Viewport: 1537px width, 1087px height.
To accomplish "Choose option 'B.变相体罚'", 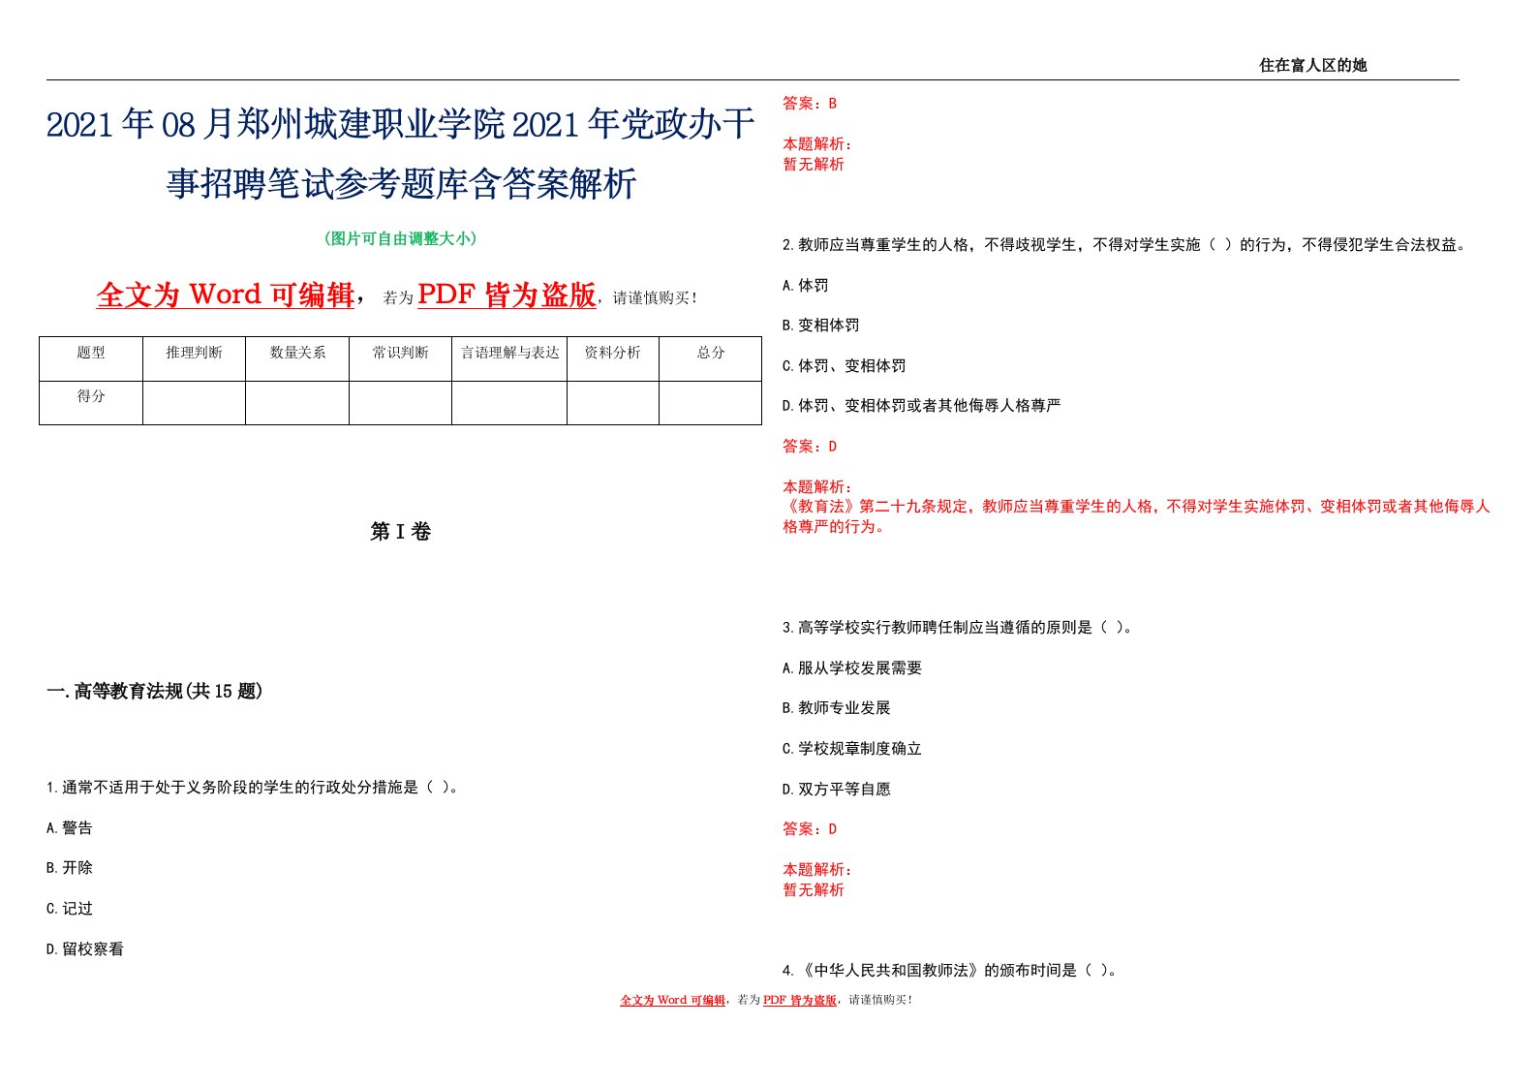I will point(821,326).
